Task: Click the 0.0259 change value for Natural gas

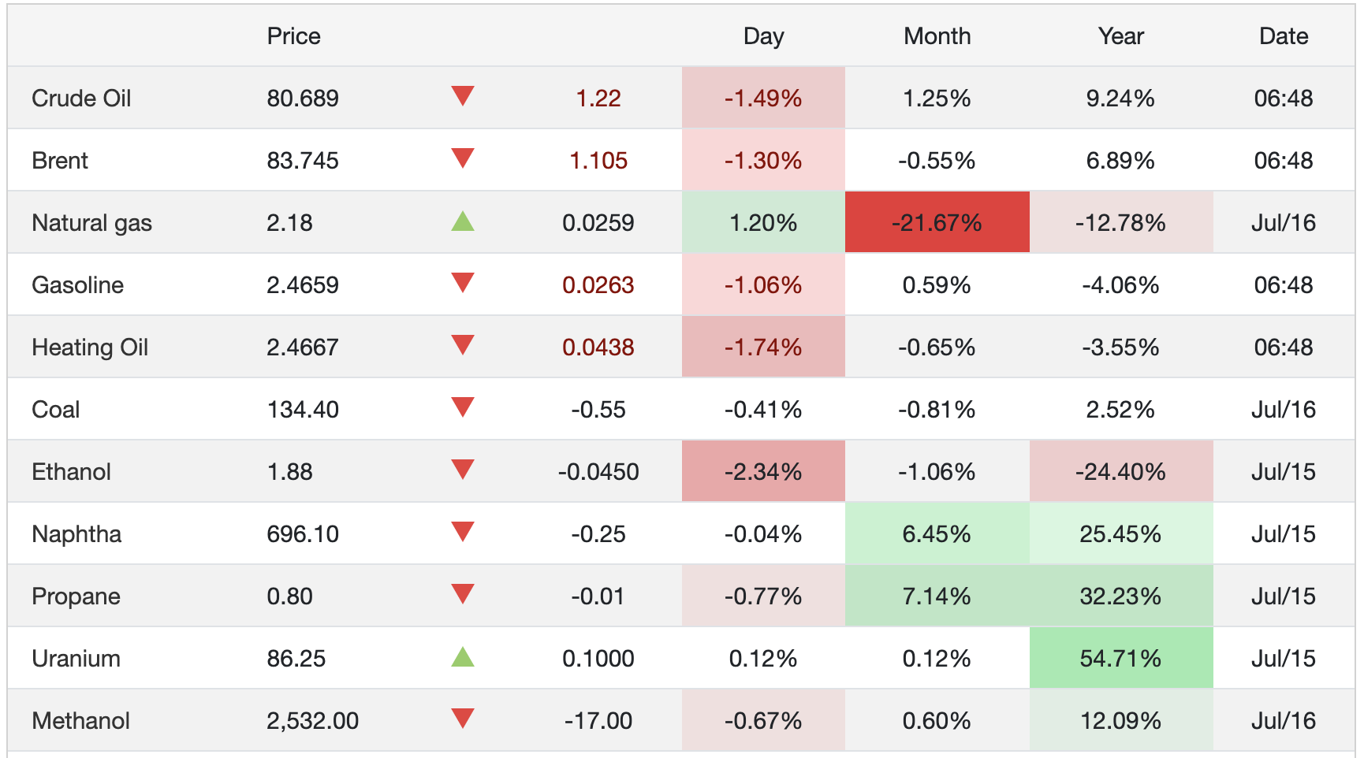Action: 598,223
